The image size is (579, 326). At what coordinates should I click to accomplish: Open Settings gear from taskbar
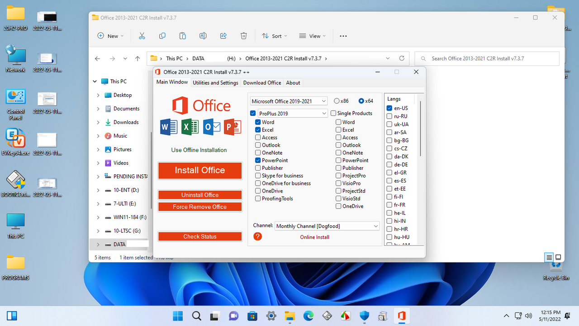(271, 316)
